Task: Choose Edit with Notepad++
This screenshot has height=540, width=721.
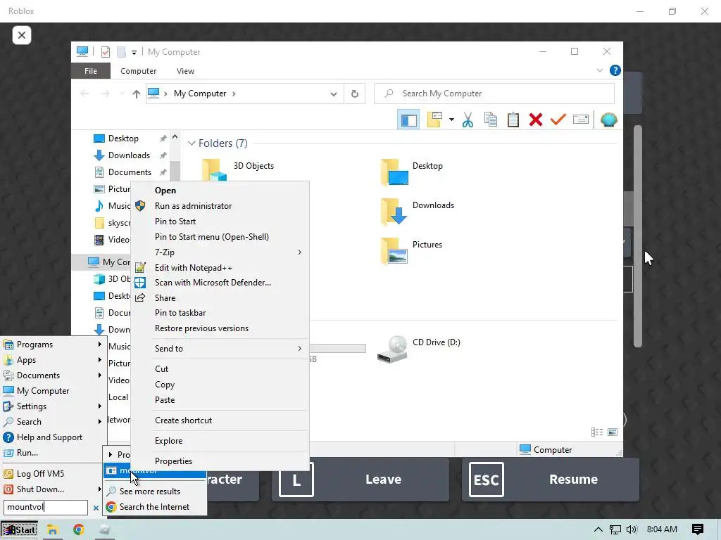Action: [x=220, y=268]
